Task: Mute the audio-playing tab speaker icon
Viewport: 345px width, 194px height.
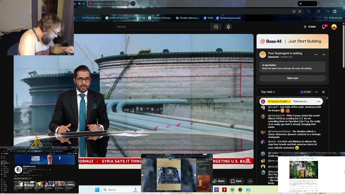Action: [79, 4]
